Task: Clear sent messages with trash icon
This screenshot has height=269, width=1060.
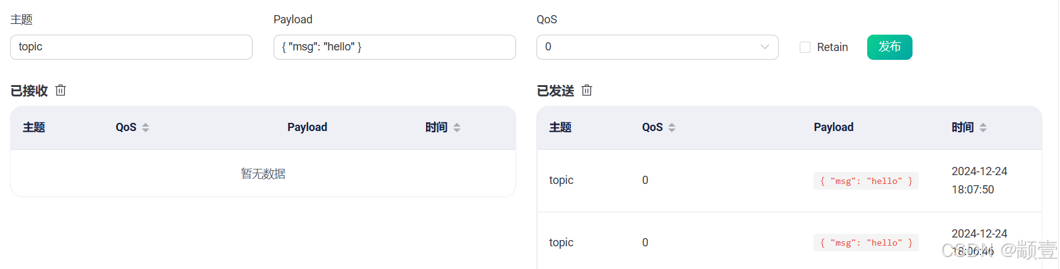Action: (x=587, y=90)
